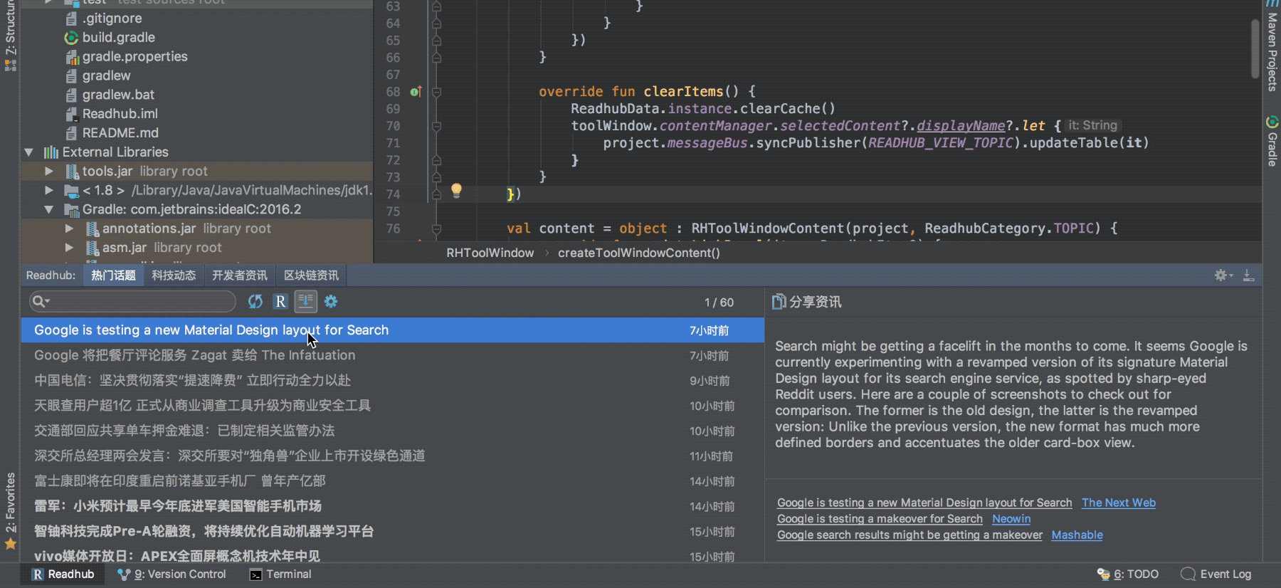Click the createToolWindowContent() breadcrumb
1281x588 pixels.
coord(639,253)
